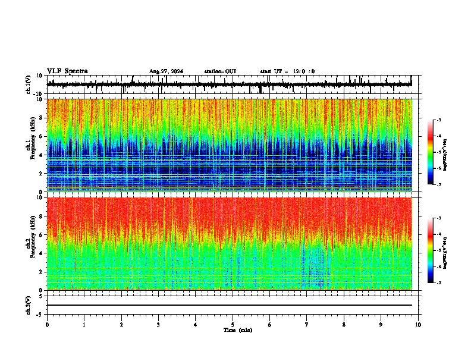
Task: Click time axis tick label "10"
Action: click(x=418, y=325)
